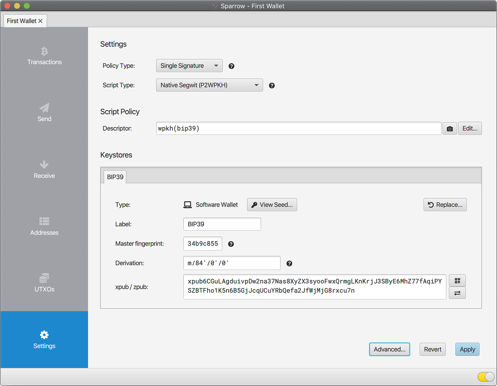
Task: Open the Script Type dropdown
Action: (x=210, y=85)
